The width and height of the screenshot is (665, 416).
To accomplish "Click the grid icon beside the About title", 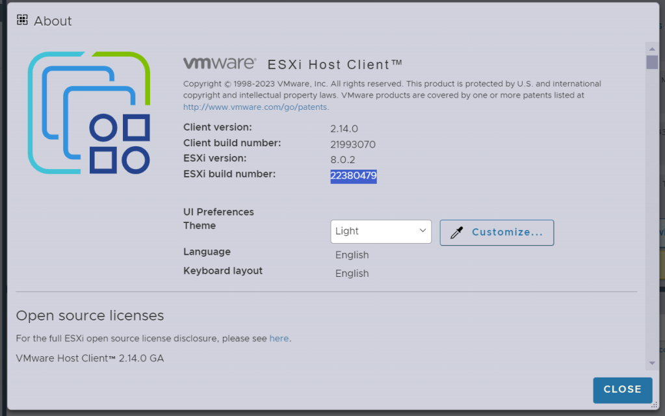I will (x=21, y=20).
